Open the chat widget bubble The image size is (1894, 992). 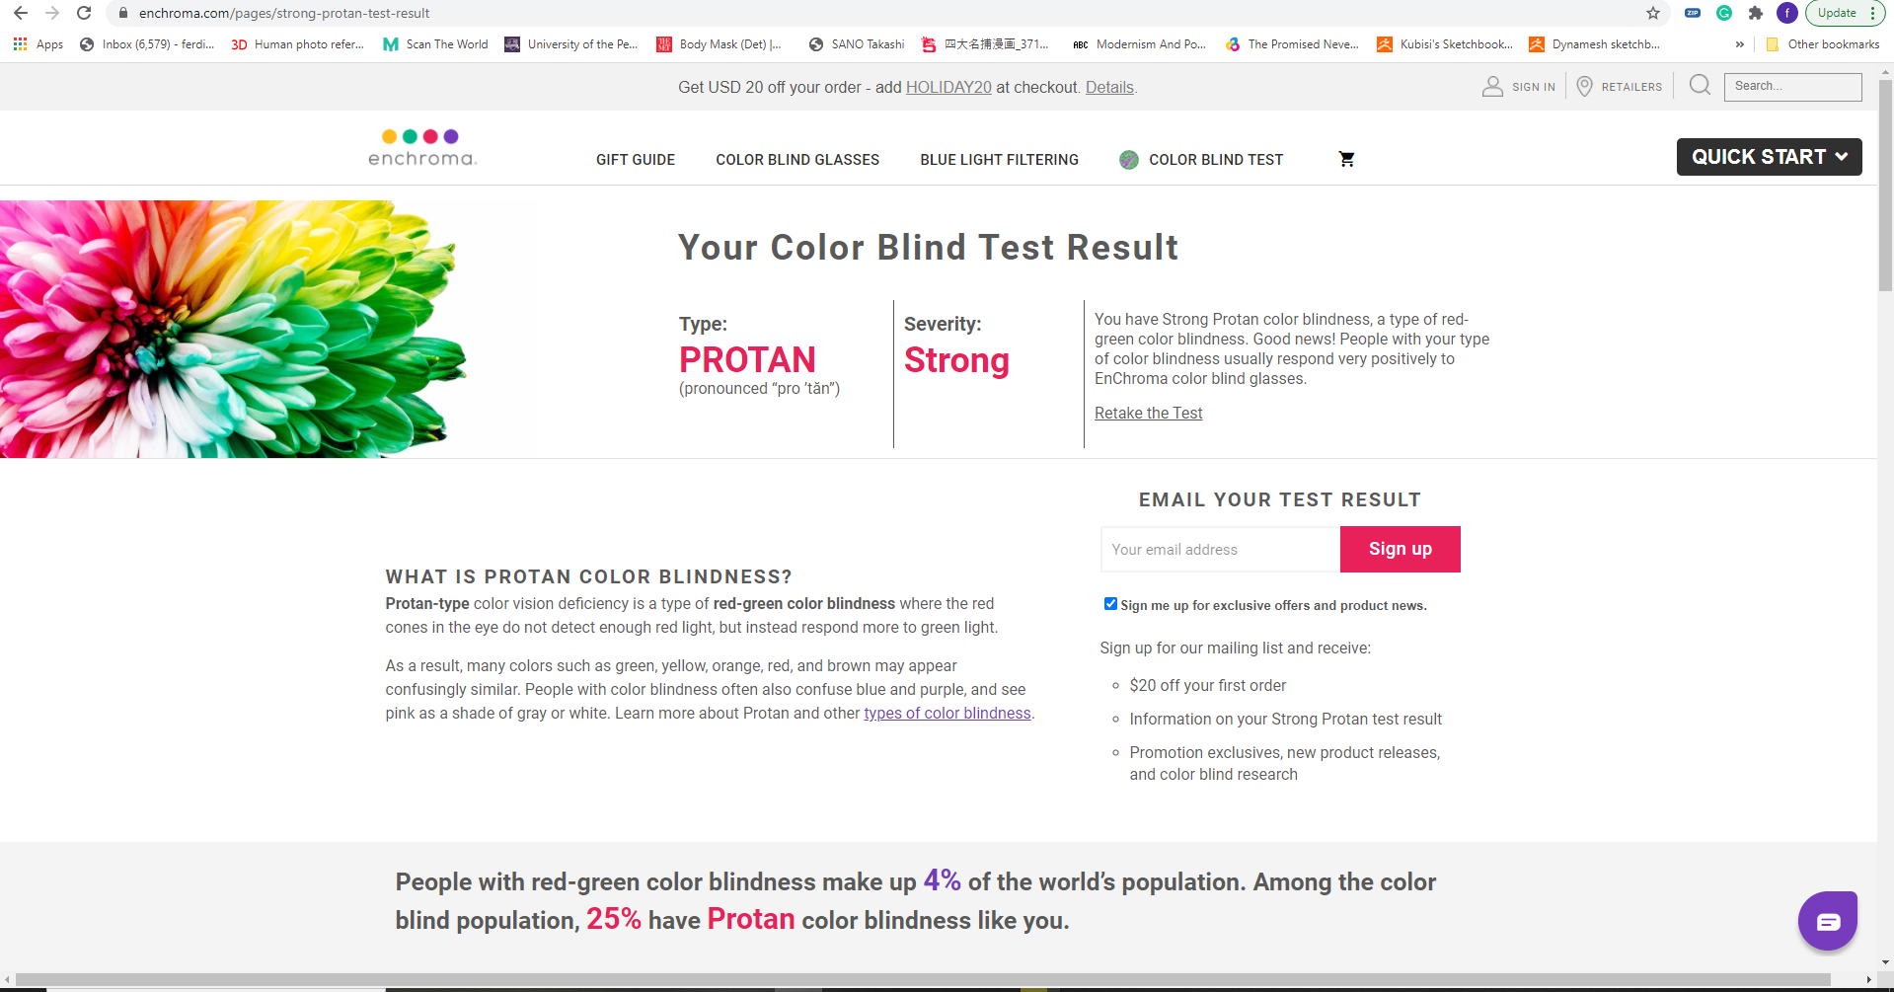[x=1827, y=921]
